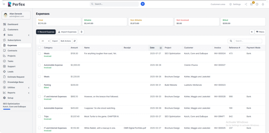Click the Contracts icon in sidebar
Image resolution: width=269 pixels, height=133 pixels.
pos(4,51)
